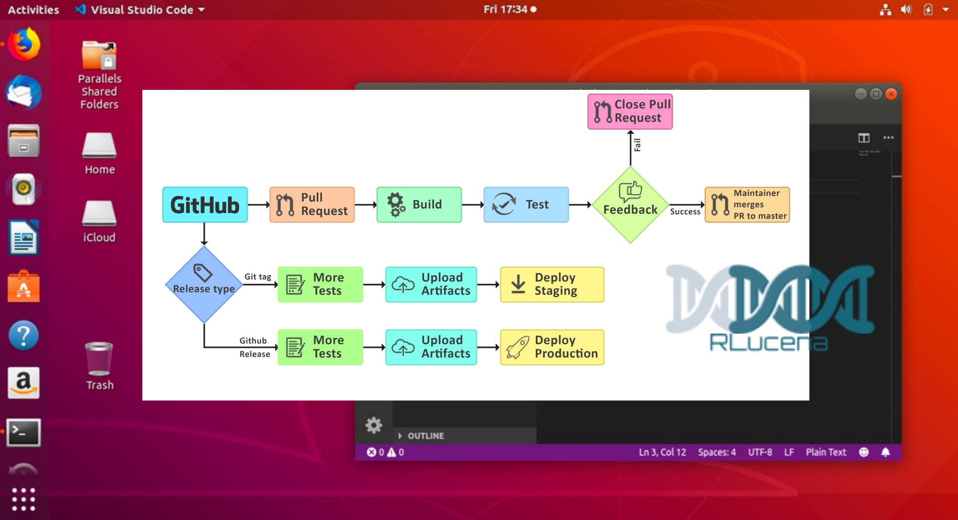Viewport: 958px width, 520px height.
Task: Open the system menu dropdown arrow
Action: click(x=946, y=9)
